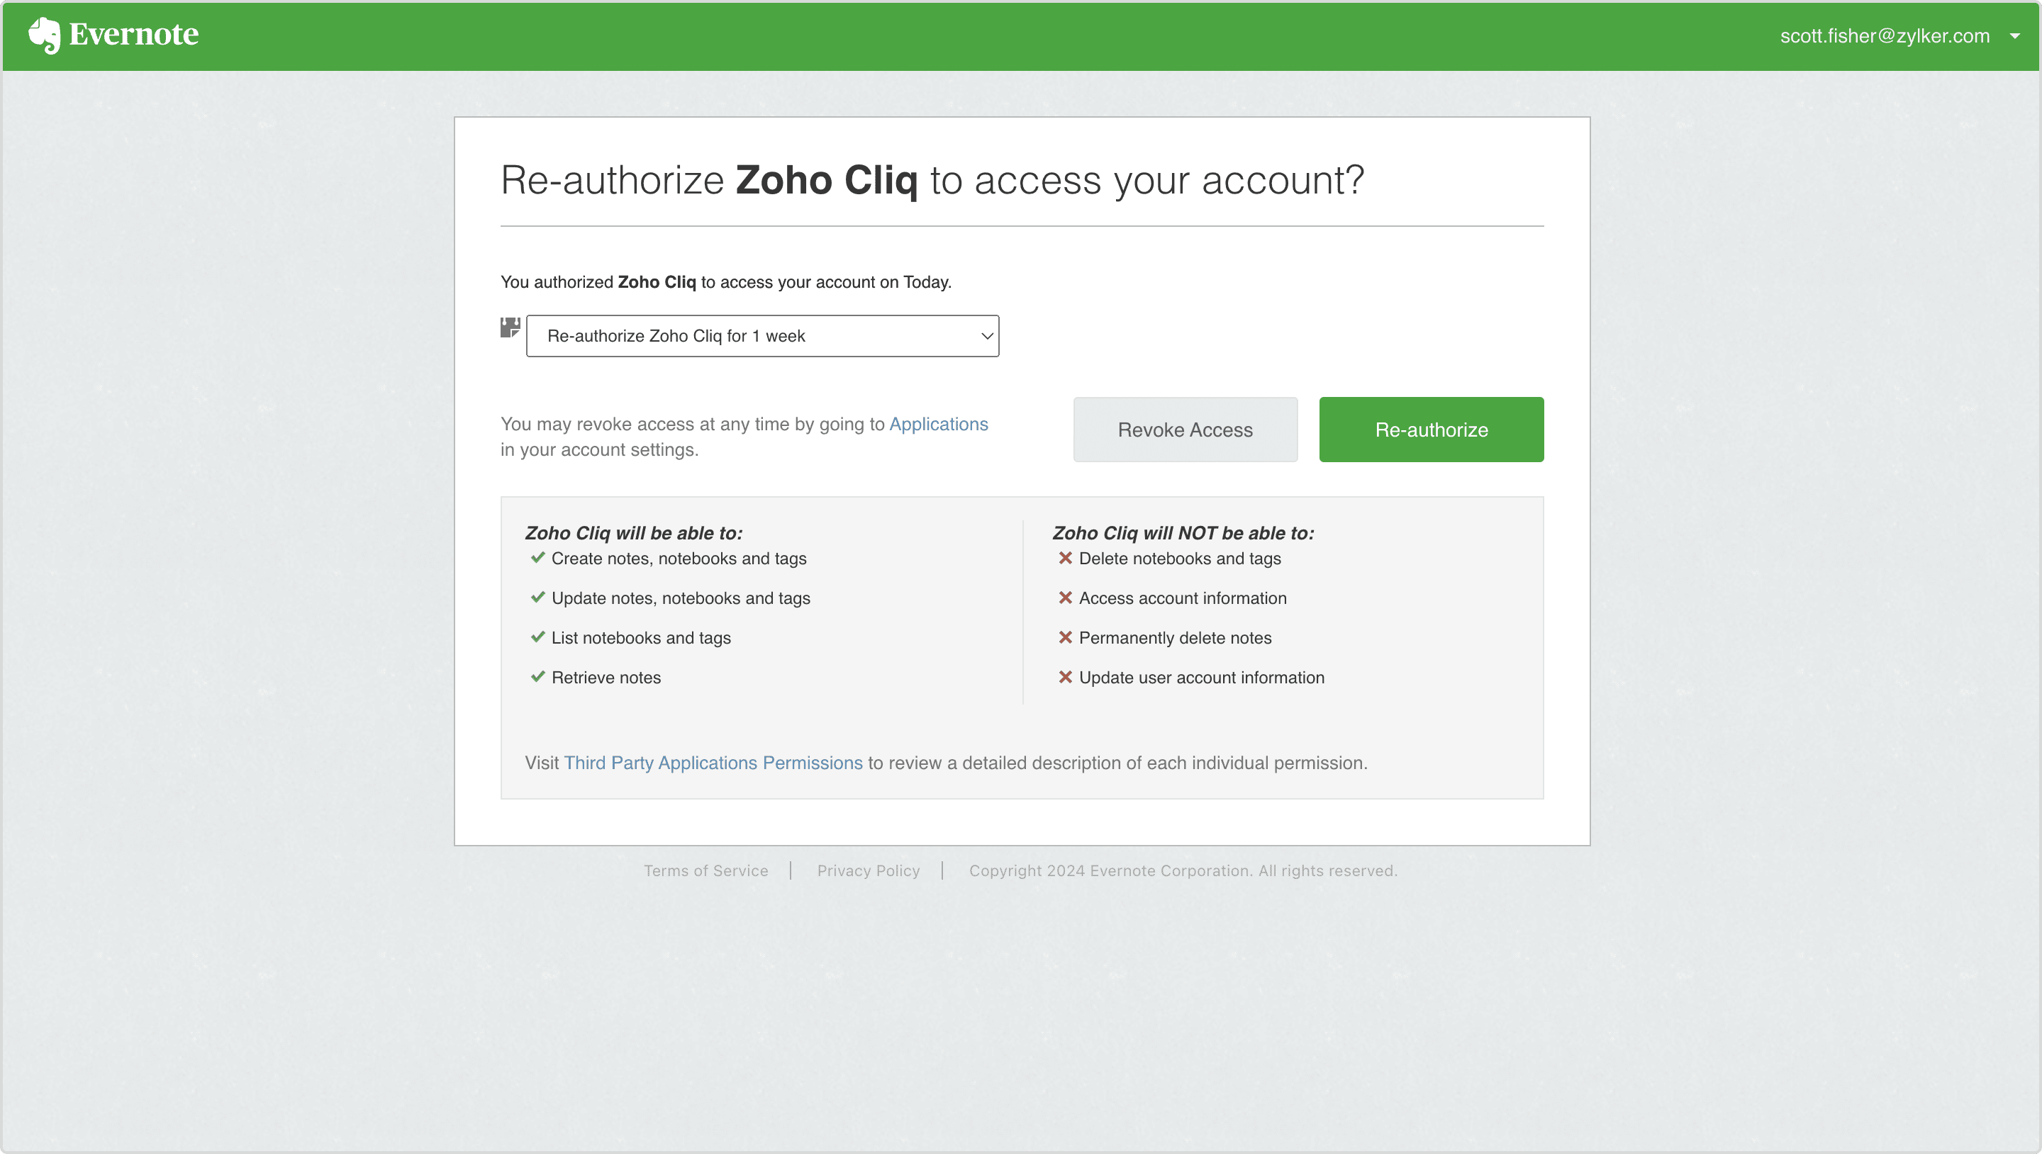Click the red X beside Delete notebooks
The width and height of the screenshot is (2042, 1154).
point(1064,558)
